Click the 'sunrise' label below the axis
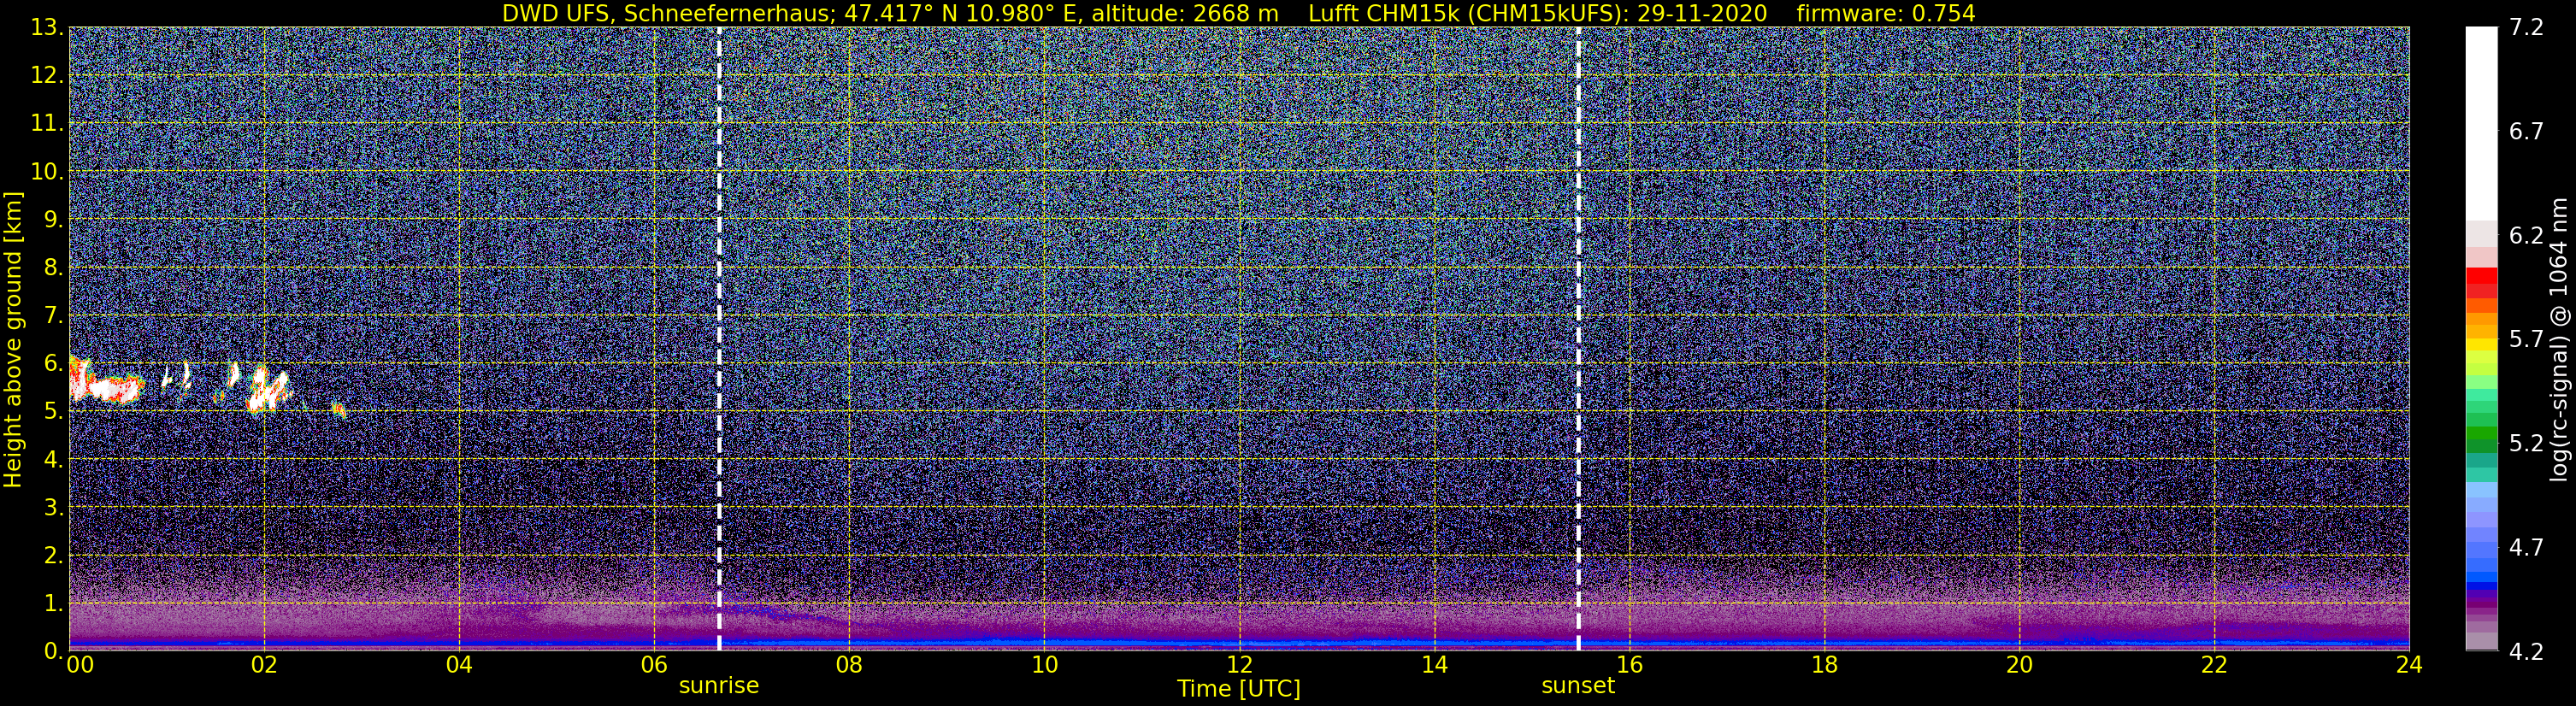 click(x=719, y=686)
